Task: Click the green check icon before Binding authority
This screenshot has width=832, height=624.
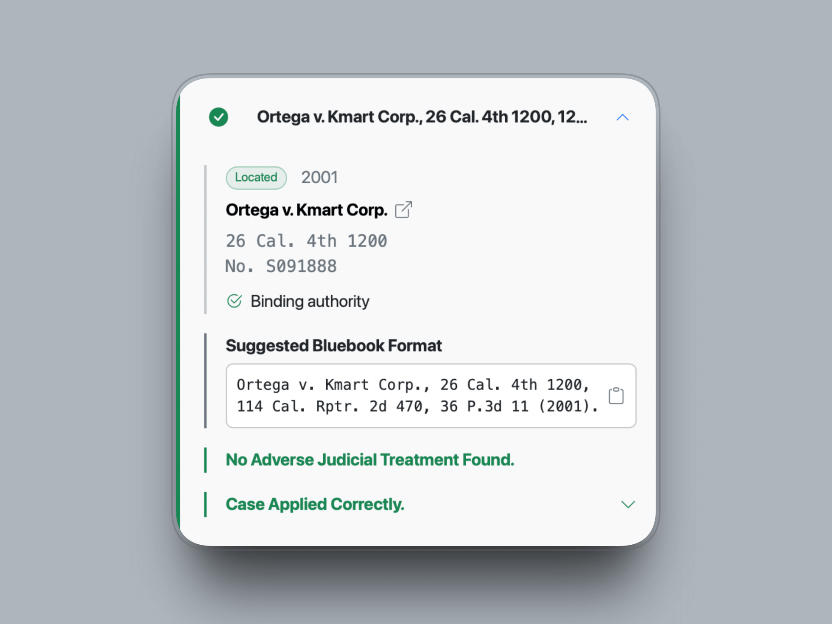Action: [234, 301]
